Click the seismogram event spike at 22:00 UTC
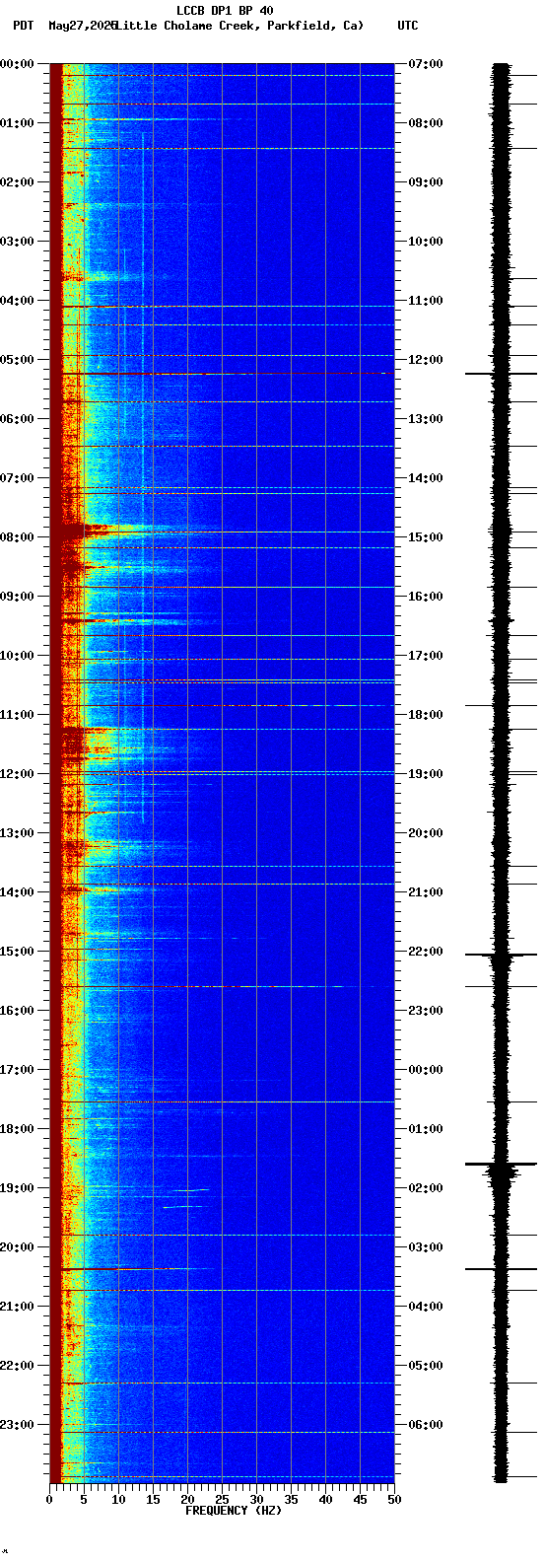This screenshot has width=544, height=1562. tap(501, 955)
